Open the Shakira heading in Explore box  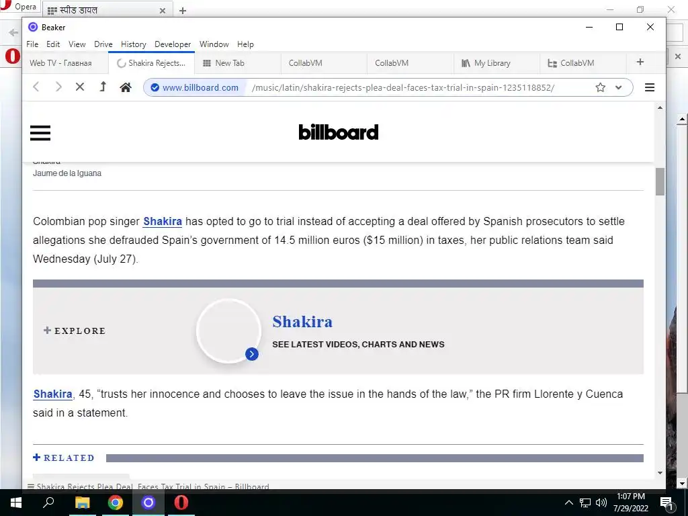tap(302, 322)
